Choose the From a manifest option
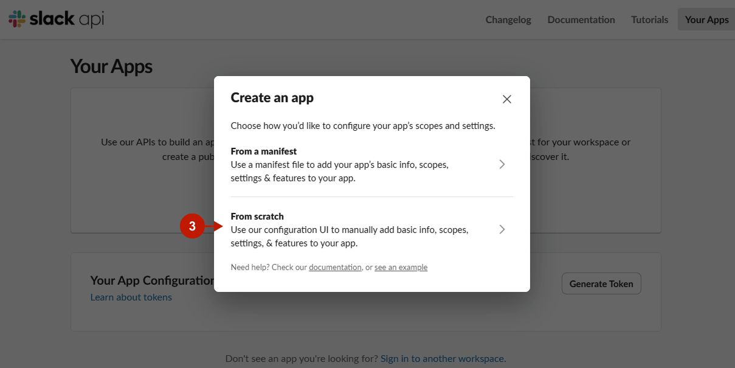This screenshot has height=368, width=735. [x=371, y=164]
